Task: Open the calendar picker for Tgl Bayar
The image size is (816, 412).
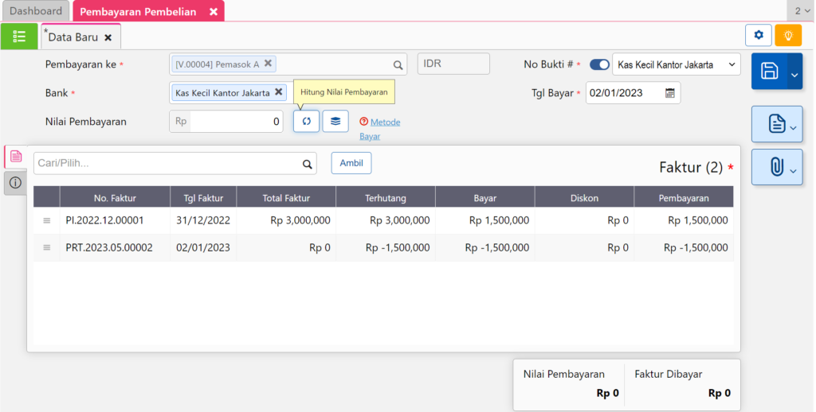Action: click(670, 93)
